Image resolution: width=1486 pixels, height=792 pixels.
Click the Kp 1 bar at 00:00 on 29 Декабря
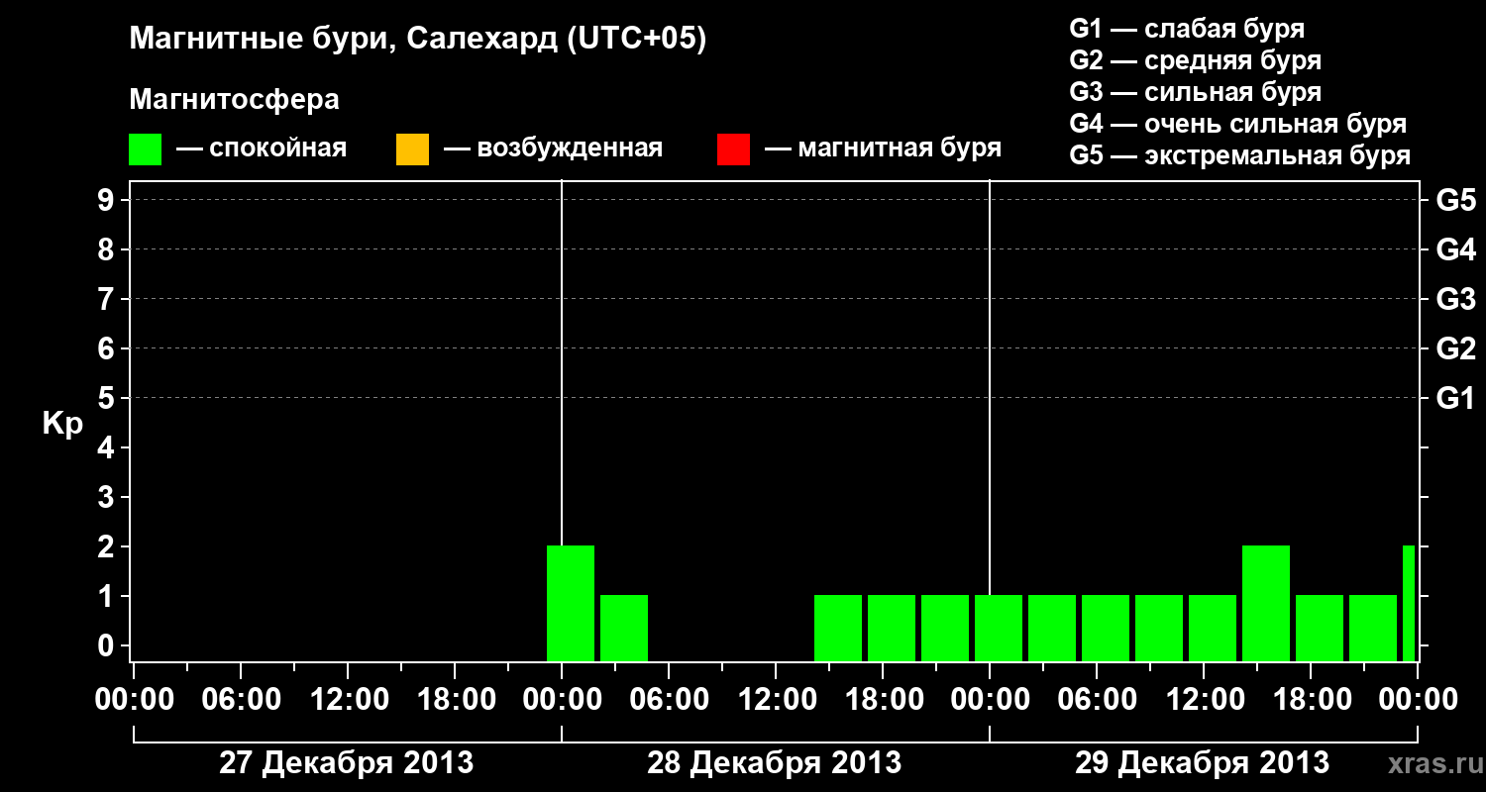pyautogui.click(x=999, y=628)
